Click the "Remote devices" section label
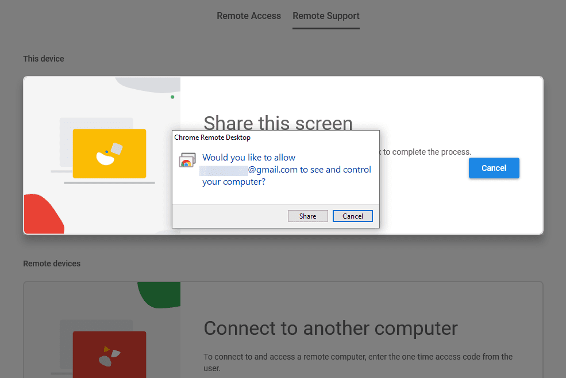Screen dimensions: 566x378 [52, 264]
